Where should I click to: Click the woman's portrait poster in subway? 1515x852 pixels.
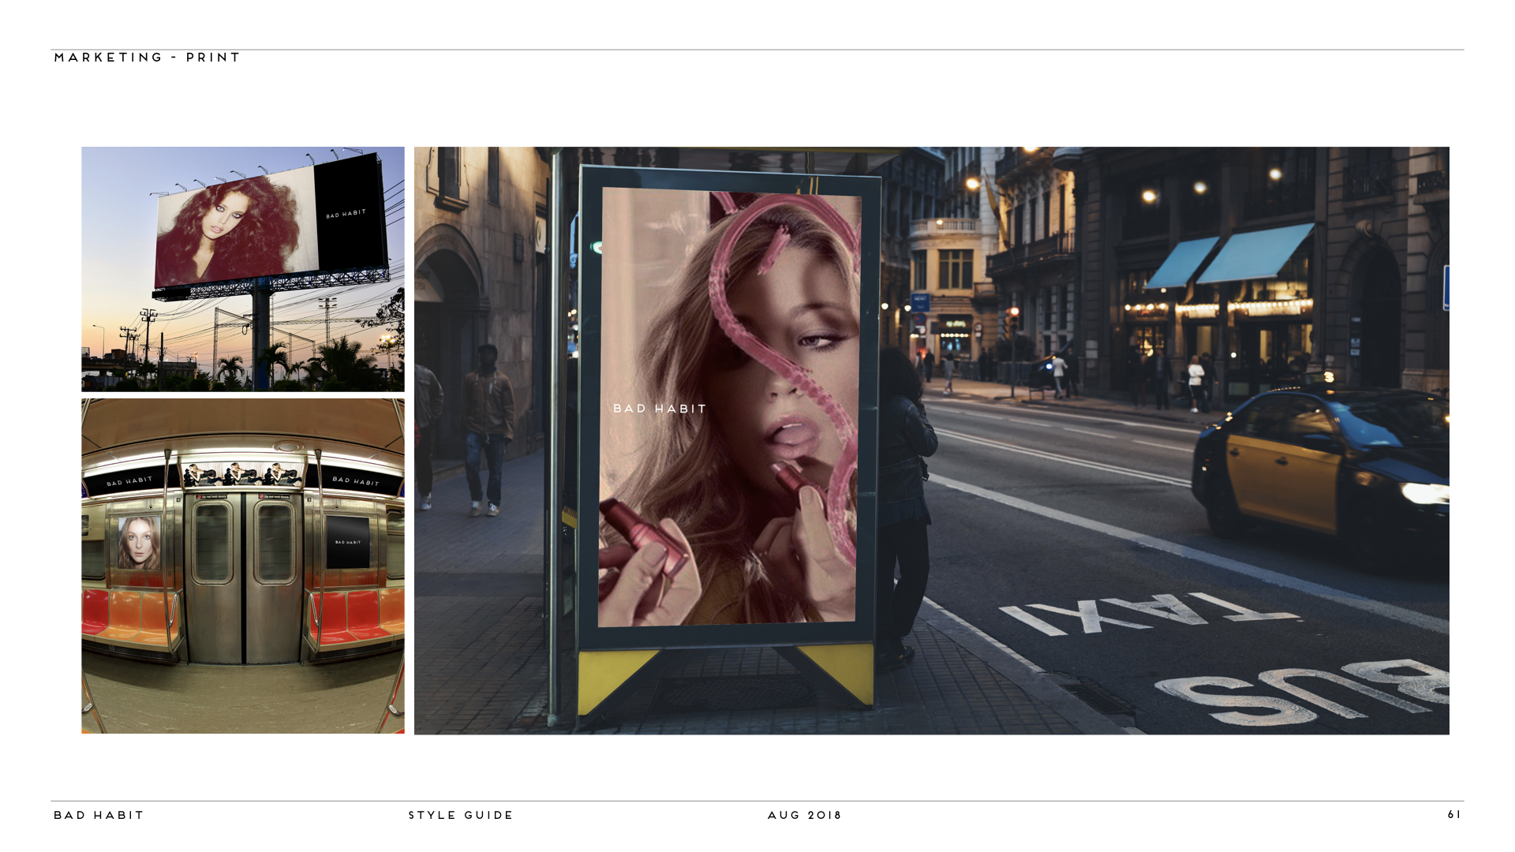pos(139,542)
